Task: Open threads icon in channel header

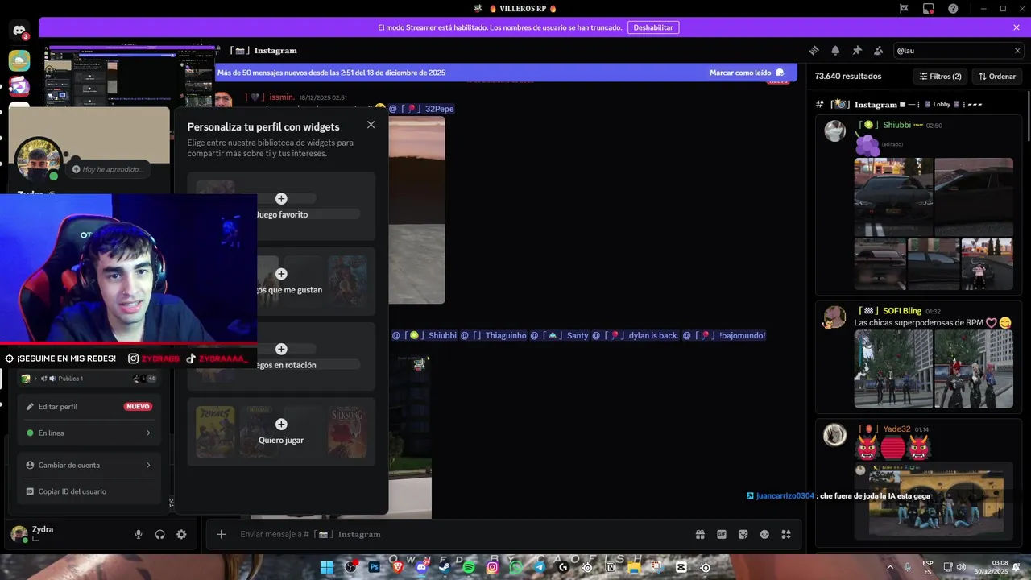Action: click(x=814, y=50)
